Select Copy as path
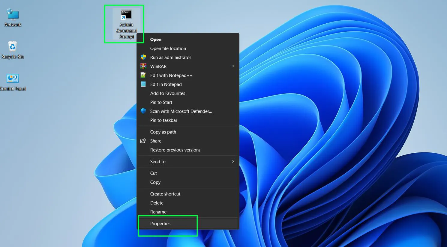This screenshot has width=447, height=247. pos(163,132)
